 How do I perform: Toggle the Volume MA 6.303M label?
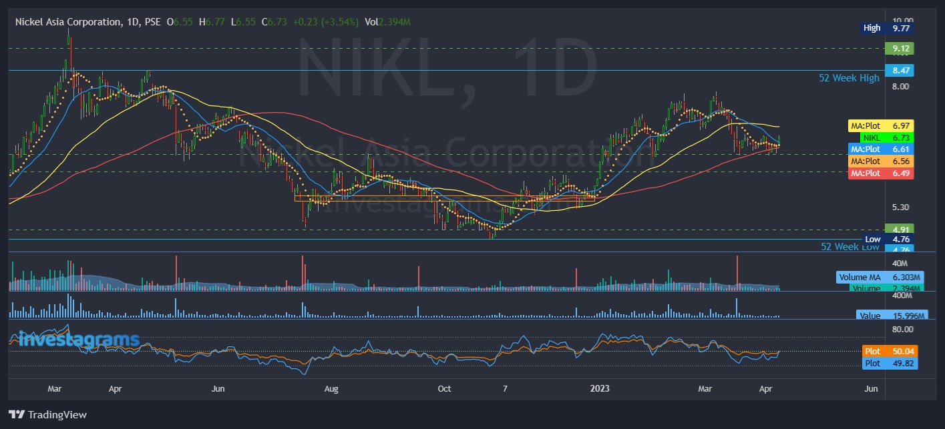880,277
